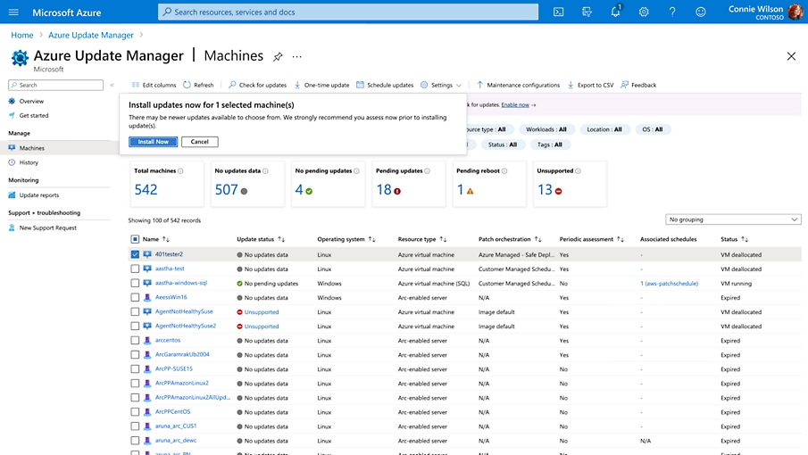Uncheck the 401tester2 row checkbox

click(135, 254)
